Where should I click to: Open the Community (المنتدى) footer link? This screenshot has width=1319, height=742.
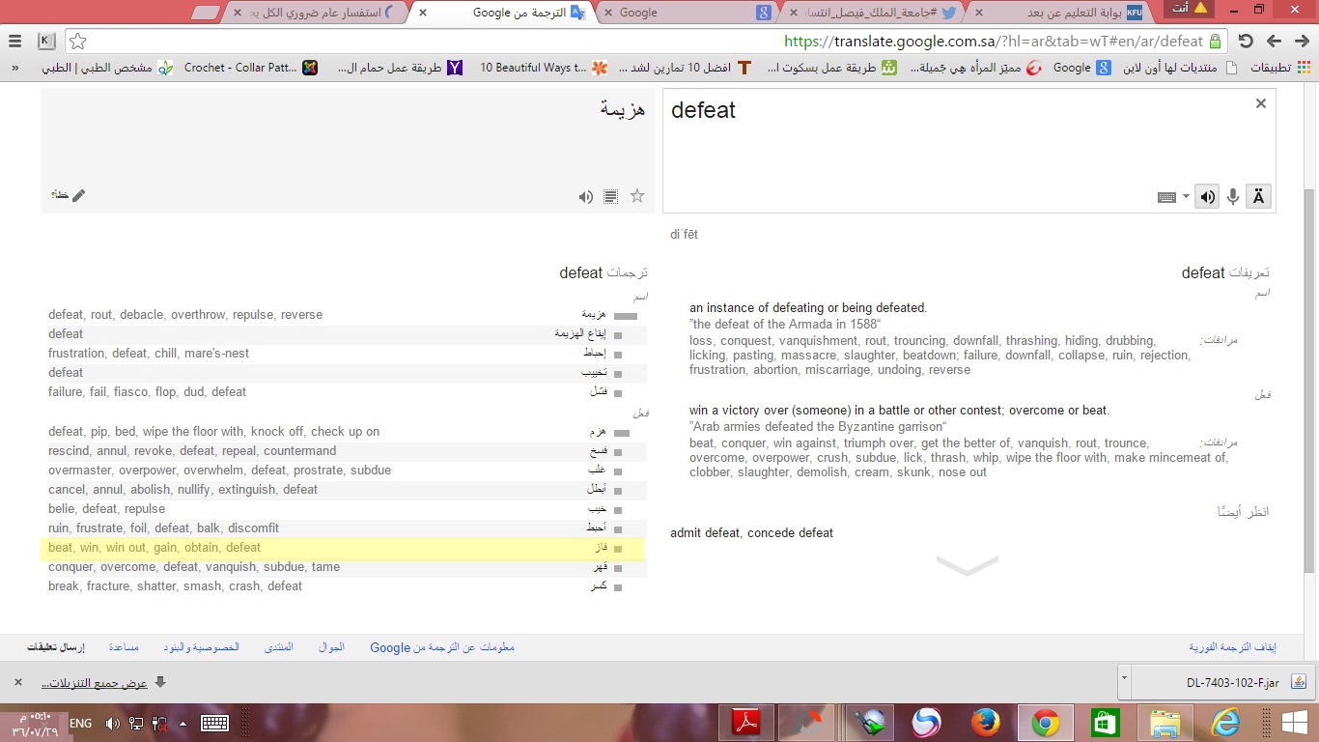click(x=279, y=647)
